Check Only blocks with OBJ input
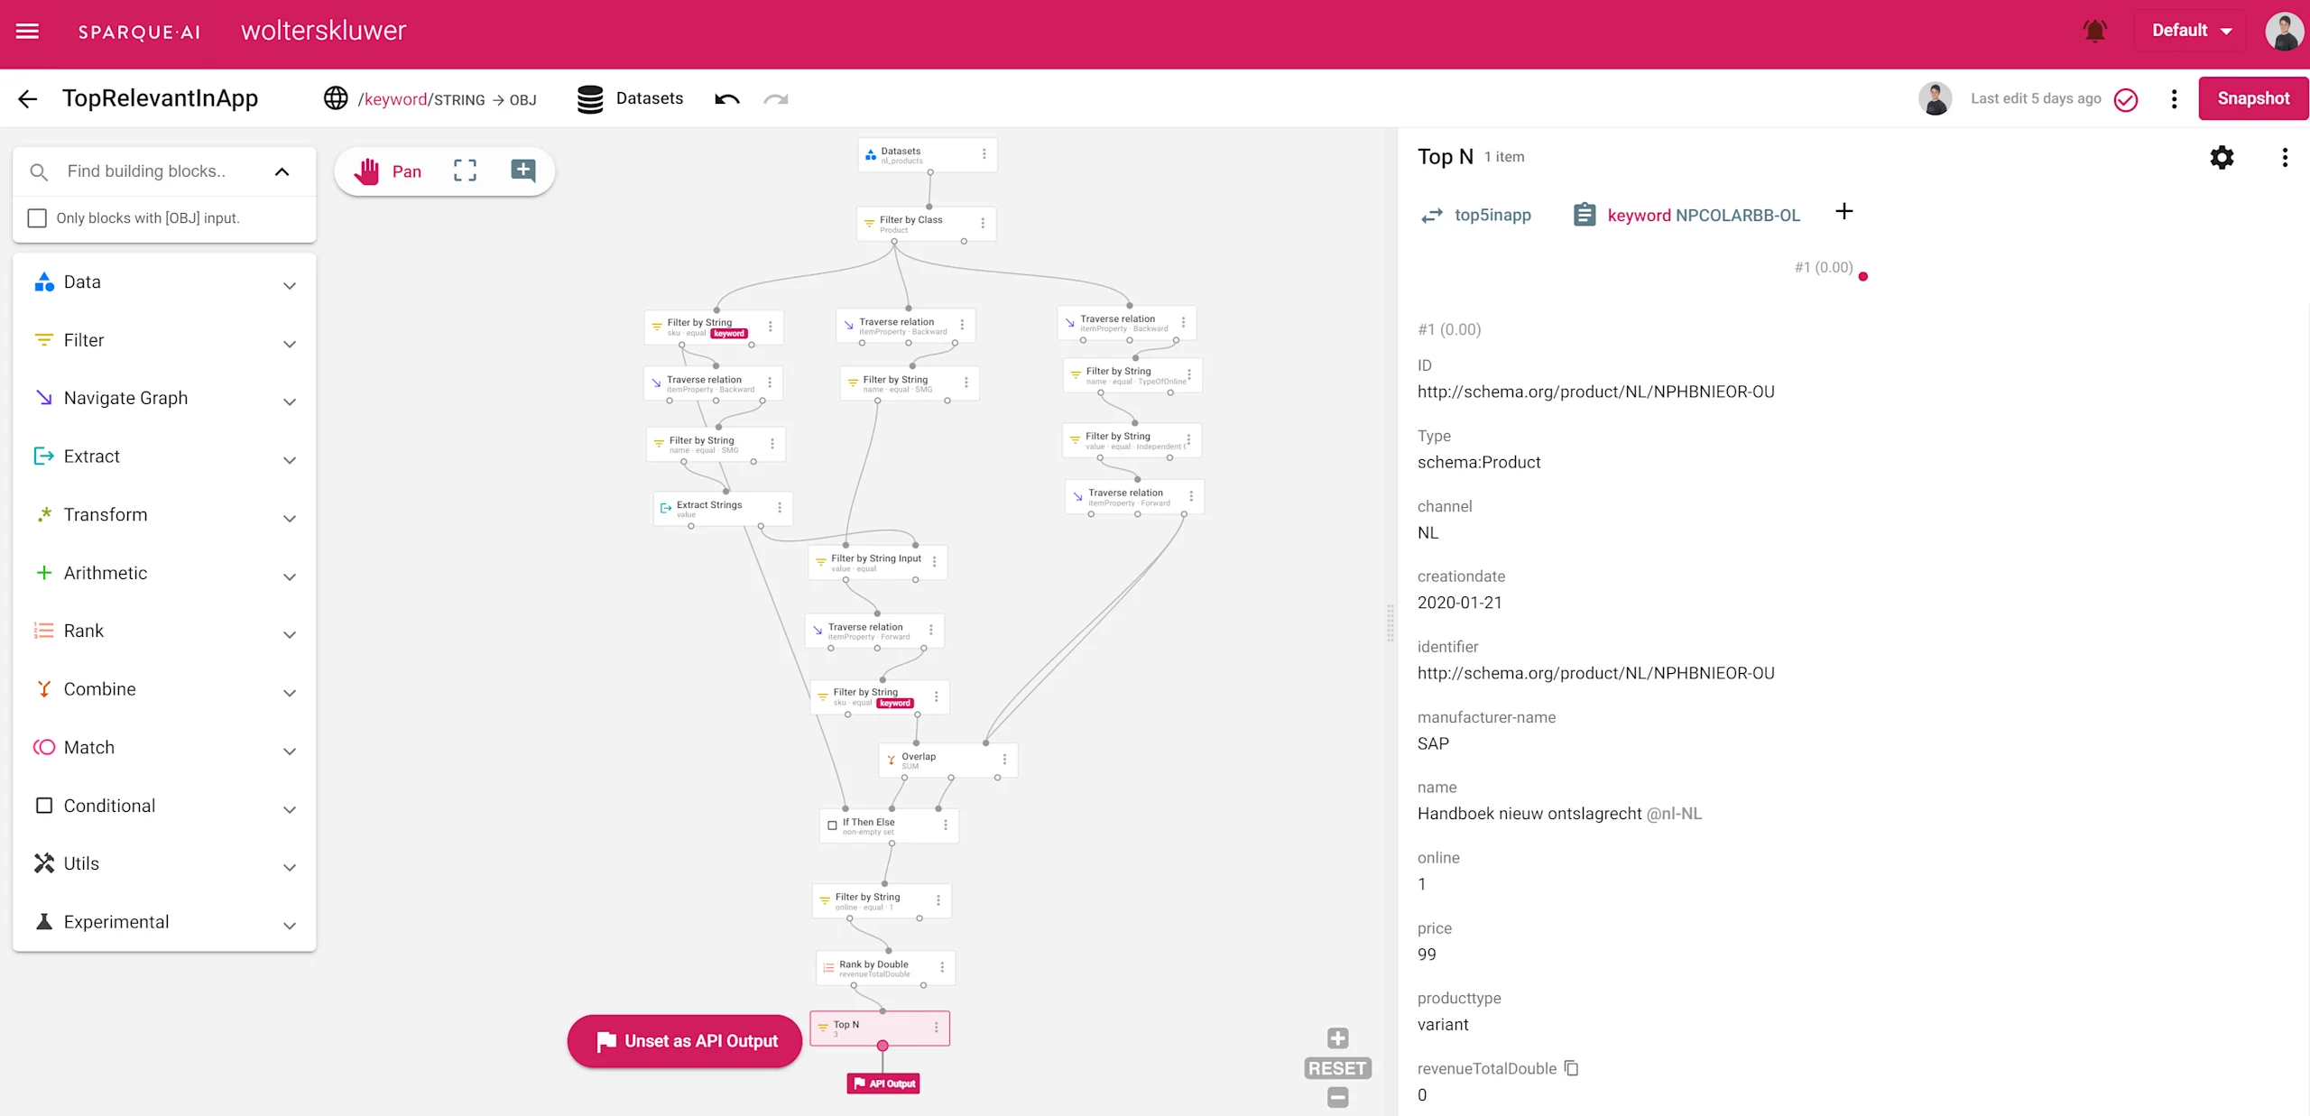This screenshot has width=2310, height=1116. click(37, 218)
